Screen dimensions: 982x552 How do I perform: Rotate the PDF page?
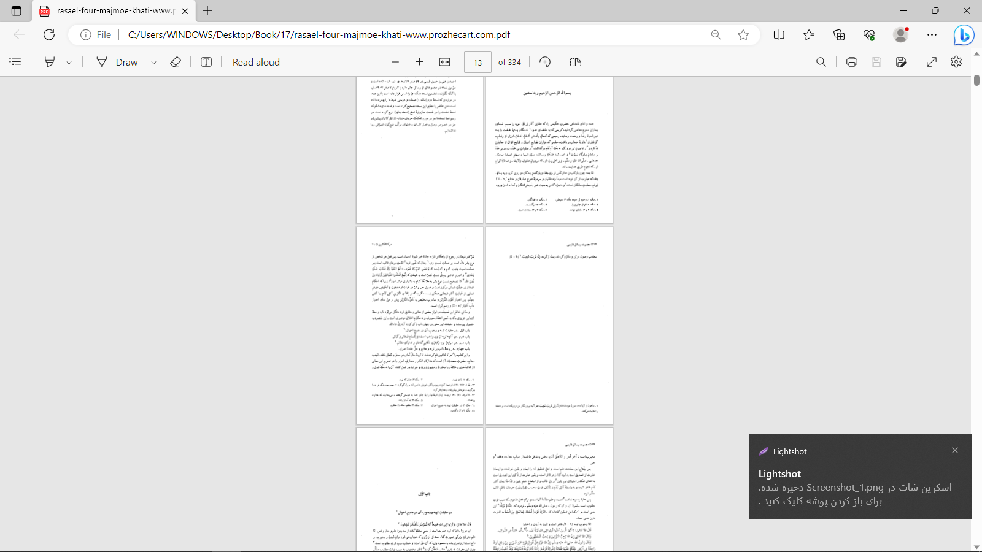[x=545, y=62]
